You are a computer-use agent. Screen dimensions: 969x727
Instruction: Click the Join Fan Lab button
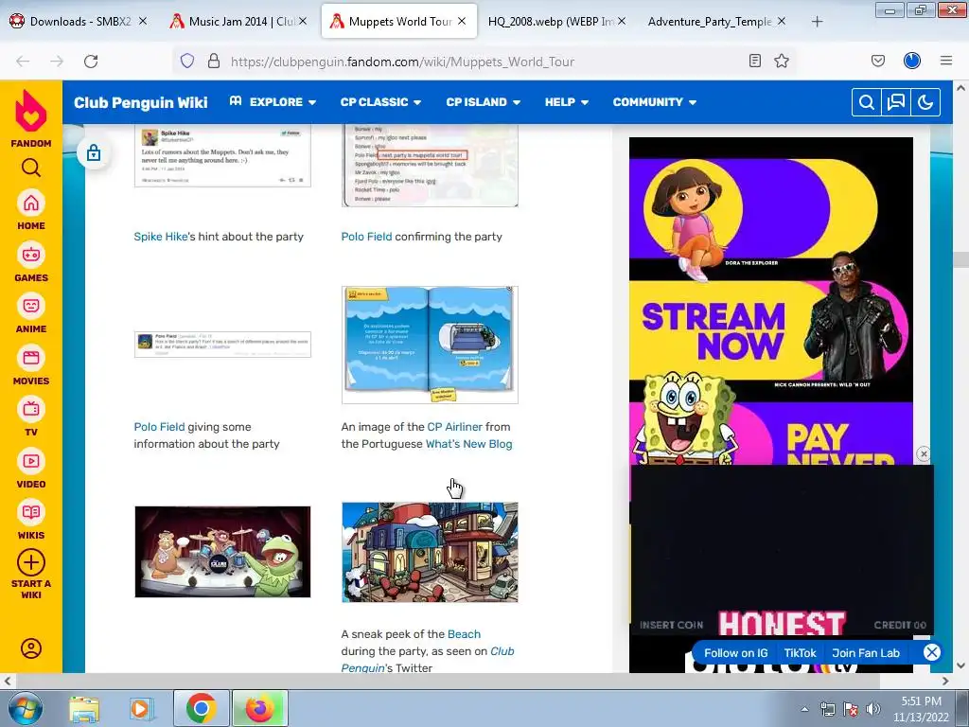866,653
